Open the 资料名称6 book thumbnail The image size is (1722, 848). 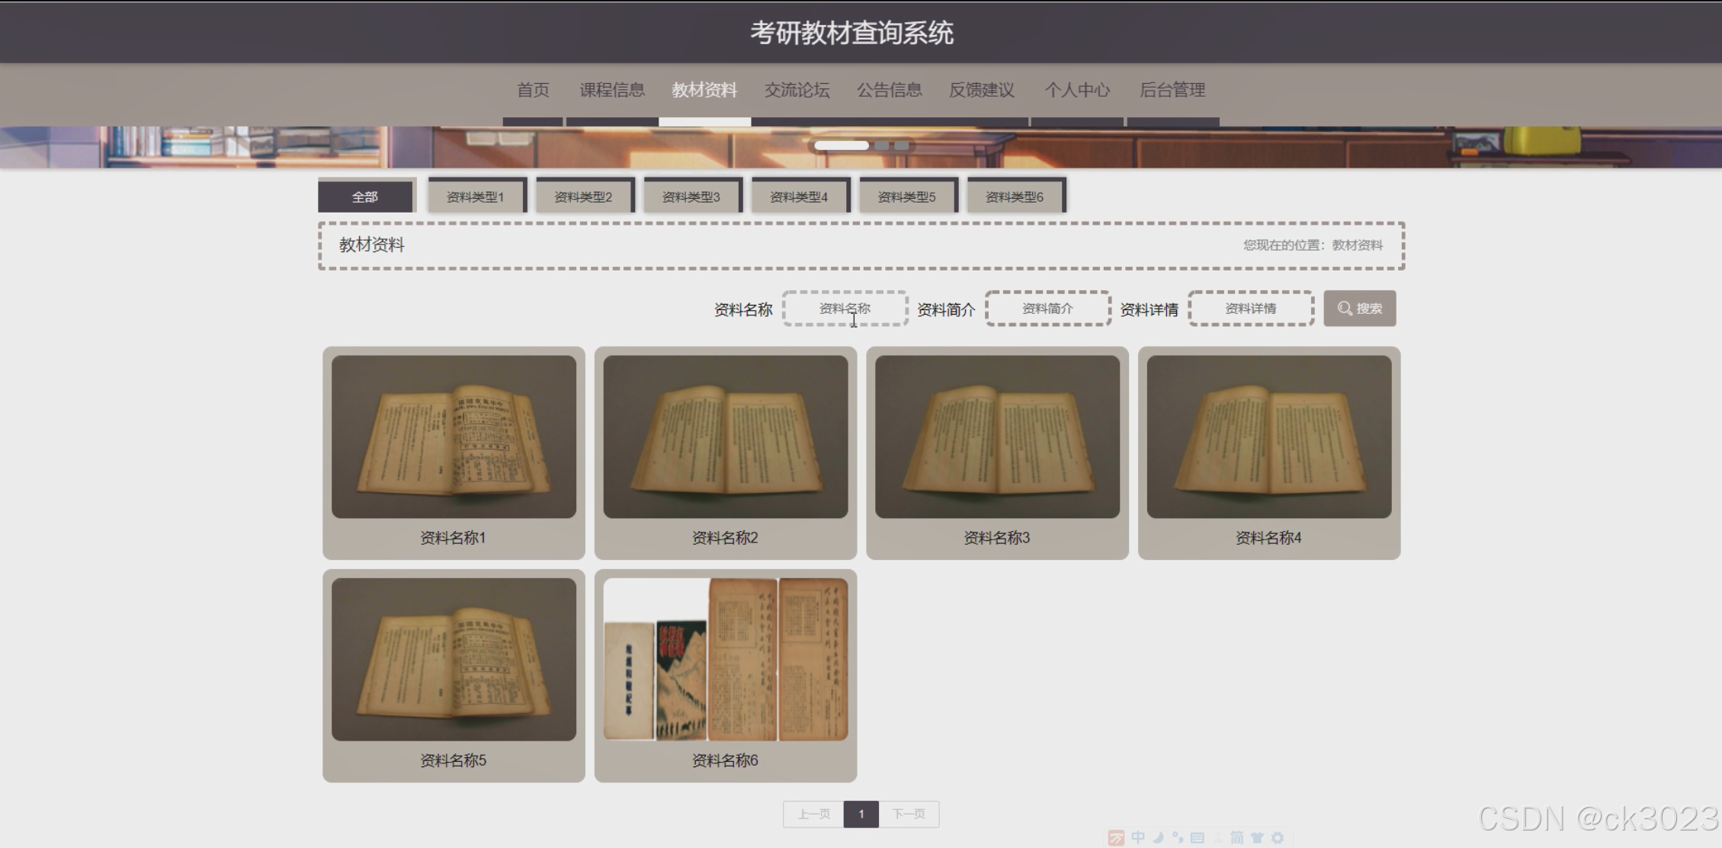(725, 659)
